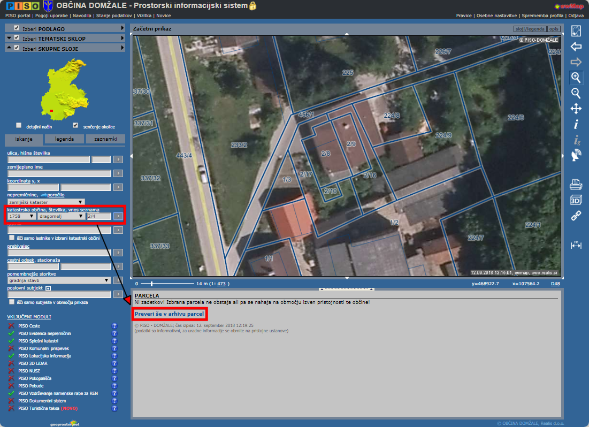Viewport: 589px width, 427px height.
Task: Select the zoom in magnifier tool
Action: (x=576, y=78)
